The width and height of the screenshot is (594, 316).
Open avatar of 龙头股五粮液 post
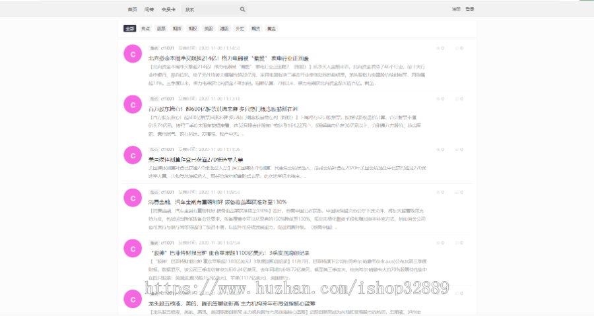133,299
